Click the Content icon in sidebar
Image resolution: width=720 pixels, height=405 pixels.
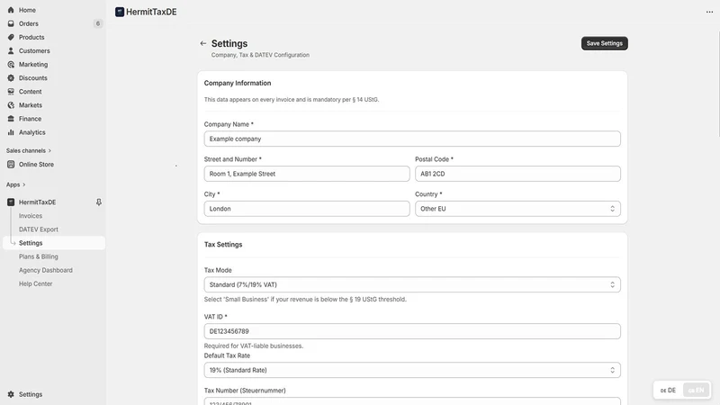[11, 92]
